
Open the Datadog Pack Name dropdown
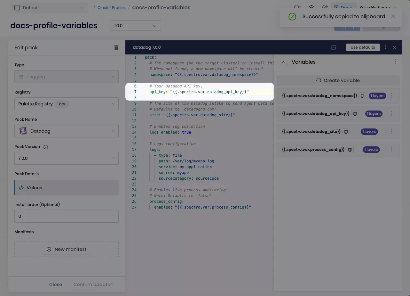pos(67,131)
